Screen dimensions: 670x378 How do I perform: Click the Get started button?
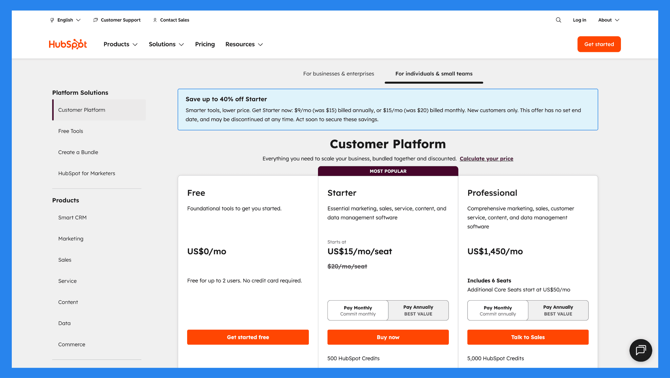599,44
